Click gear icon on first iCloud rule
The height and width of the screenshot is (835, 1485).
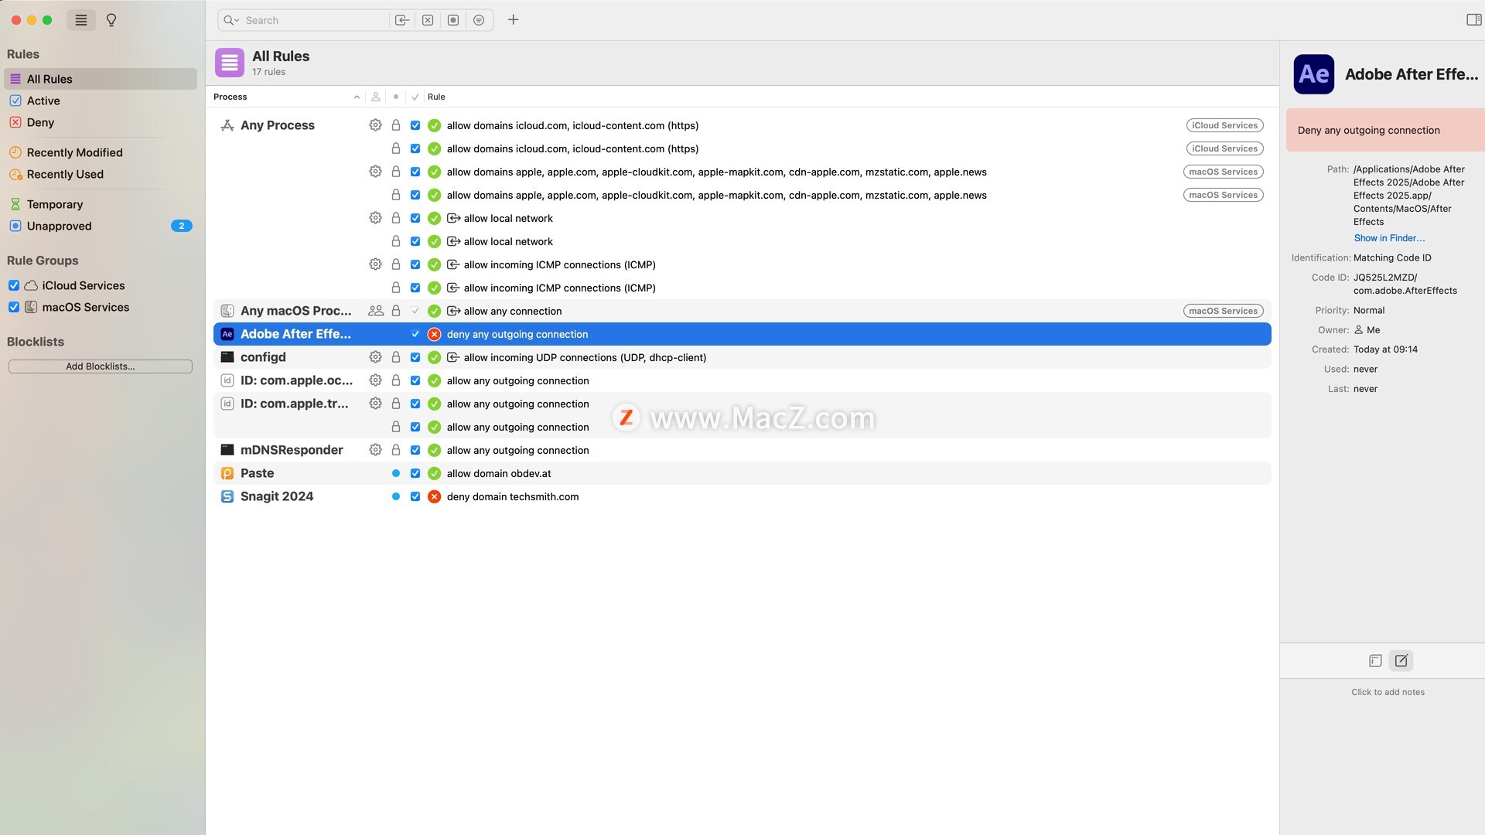(x=375, y=125)
